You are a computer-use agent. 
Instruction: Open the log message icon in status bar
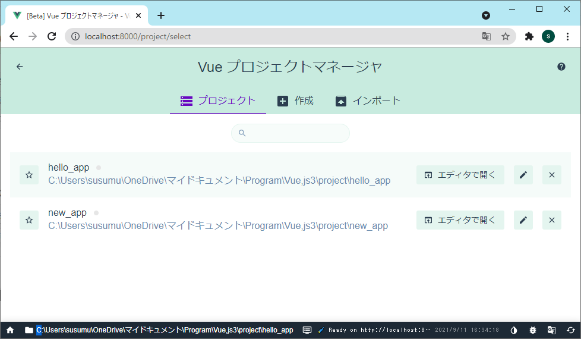[307, 330]
